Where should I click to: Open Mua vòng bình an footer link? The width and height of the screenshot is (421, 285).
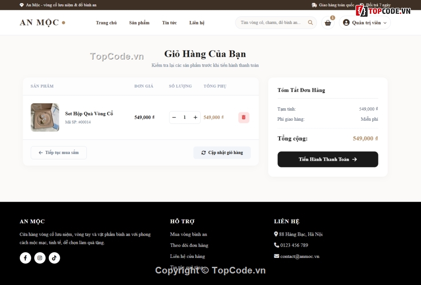[x=188, y=234]
